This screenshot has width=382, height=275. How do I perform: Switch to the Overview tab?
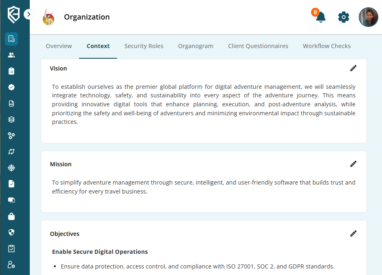pos(59,46)
